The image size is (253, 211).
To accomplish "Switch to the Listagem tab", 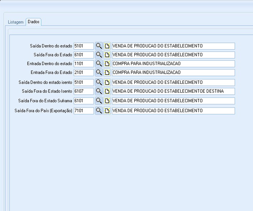I will (x=16, y=22).
